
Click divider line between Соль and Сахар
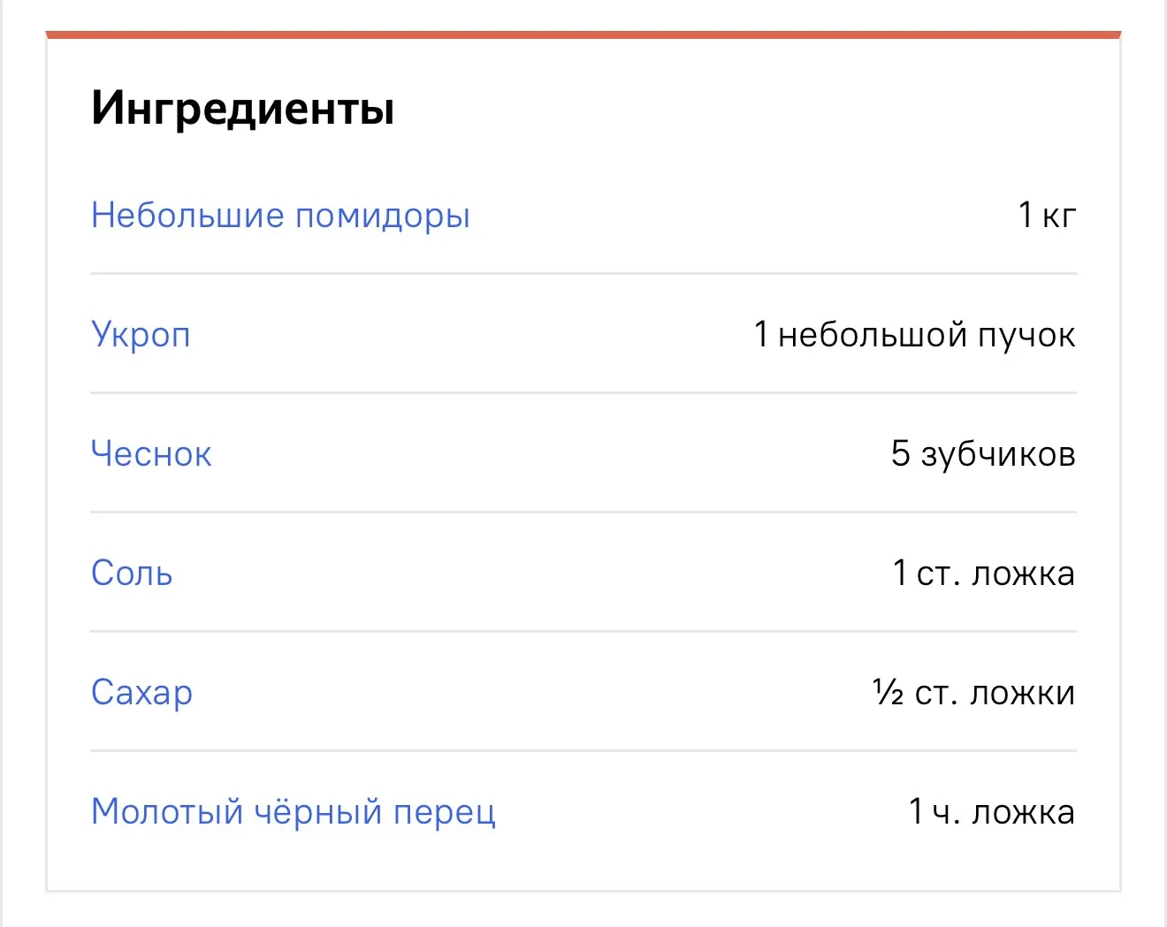(x=583, y=631)
